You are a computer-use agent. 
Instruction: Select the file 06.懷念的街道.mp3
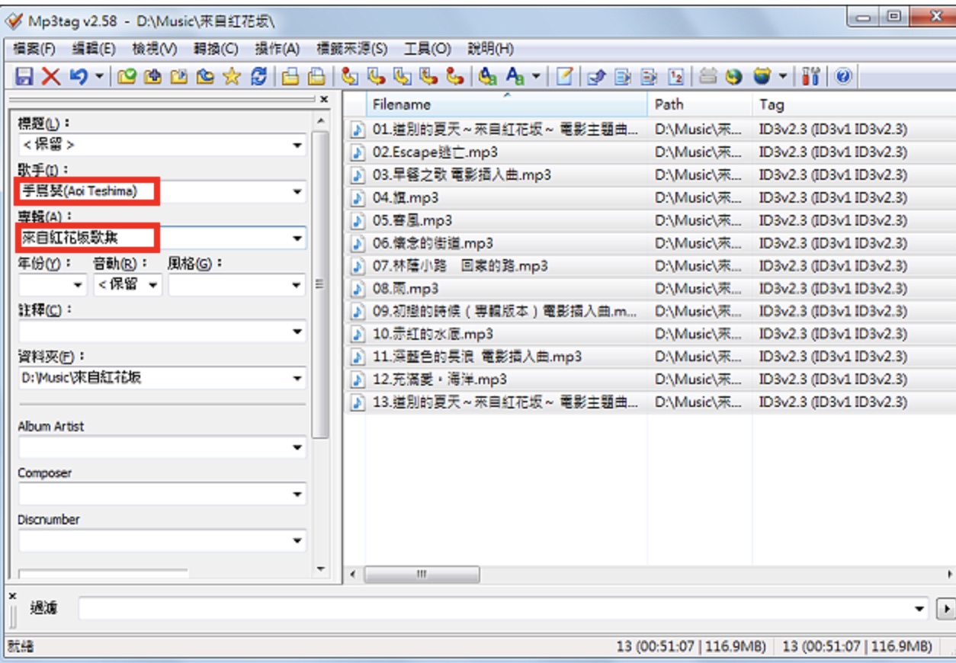(x=433, y=243)
